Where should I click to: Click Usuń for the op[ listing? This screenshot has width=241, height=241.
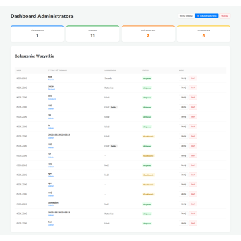coord(193,194)
